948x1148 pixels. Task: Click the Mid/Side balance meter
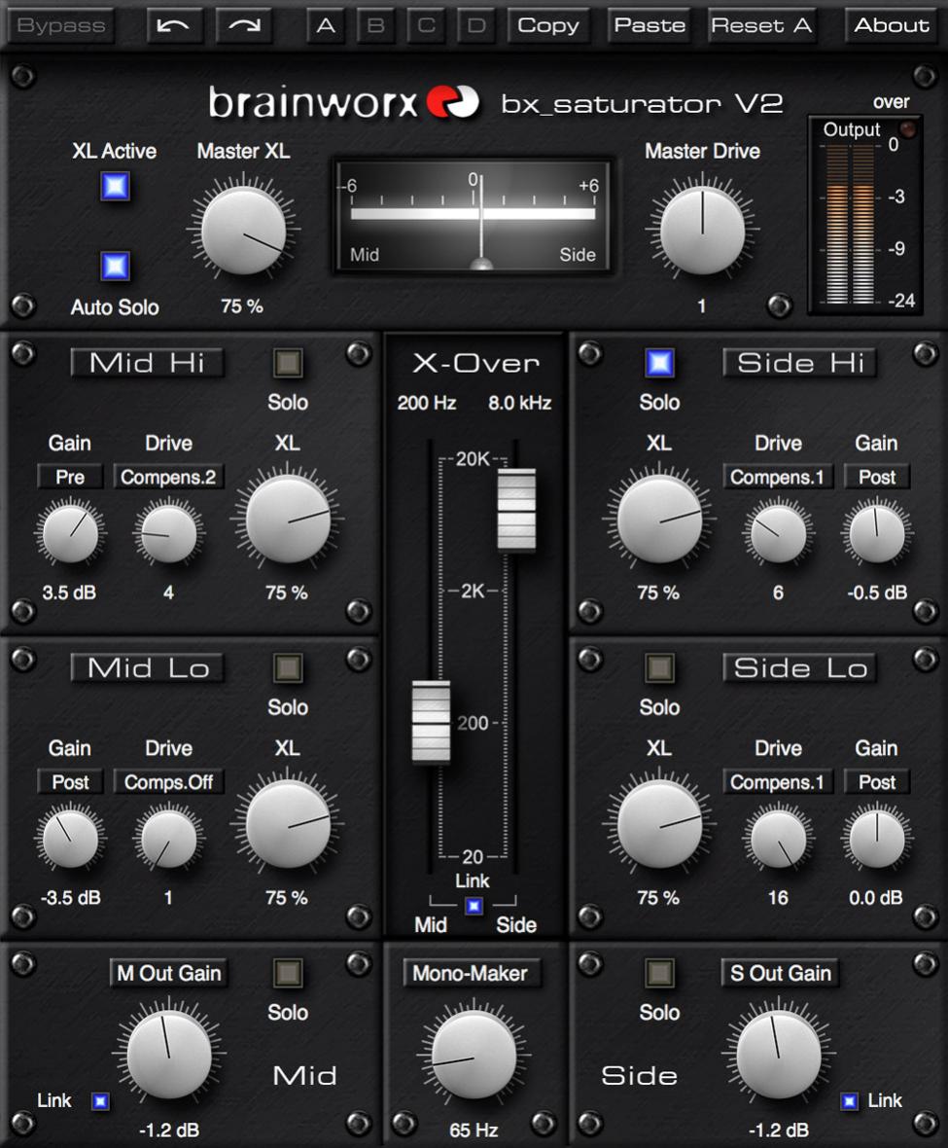point(474,218)
